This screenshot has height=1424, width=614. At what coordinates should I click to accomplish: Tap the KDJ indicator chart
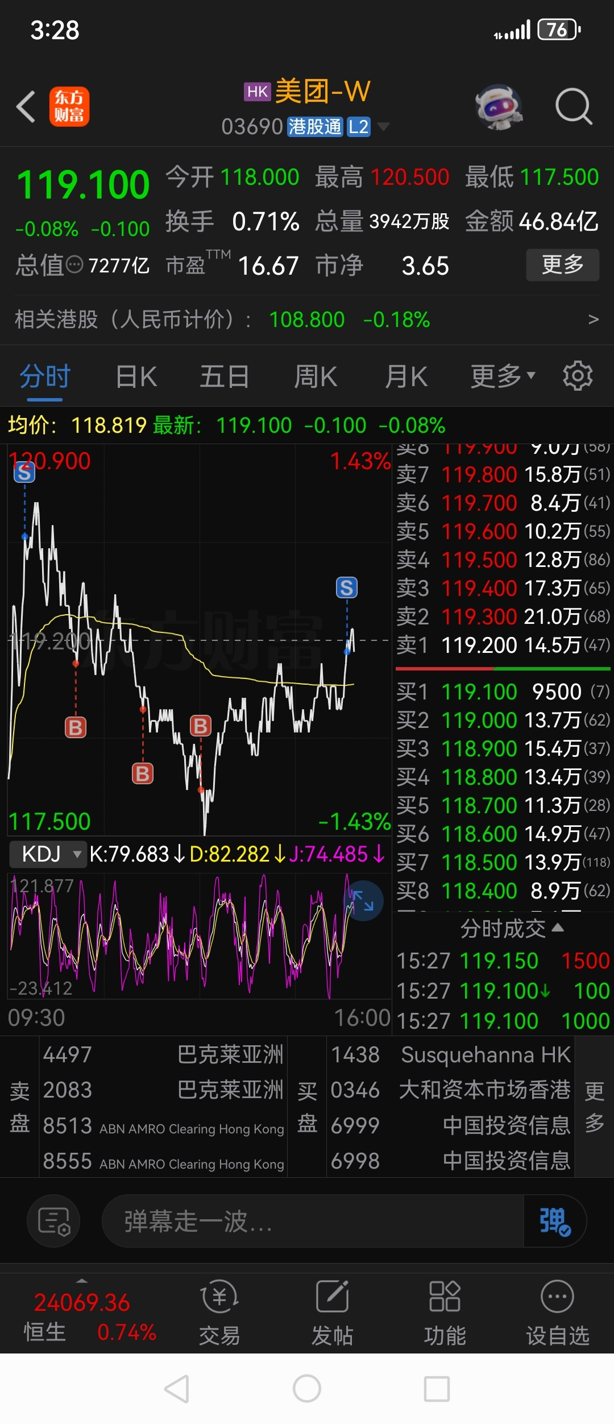(199, 935)
